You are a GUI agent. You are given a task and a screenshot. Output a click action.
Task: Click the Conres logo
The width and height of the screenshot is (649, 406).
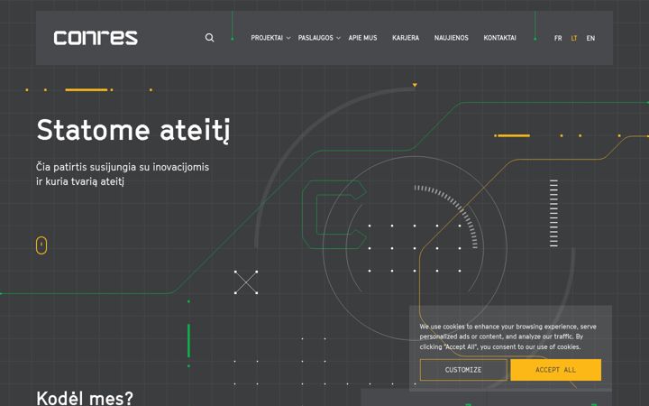point(96,38)
